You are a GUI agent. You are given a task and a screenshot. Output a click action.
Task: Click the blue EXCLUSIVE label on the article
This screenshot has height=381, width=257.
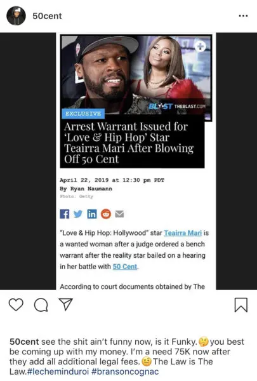point(83,114)
